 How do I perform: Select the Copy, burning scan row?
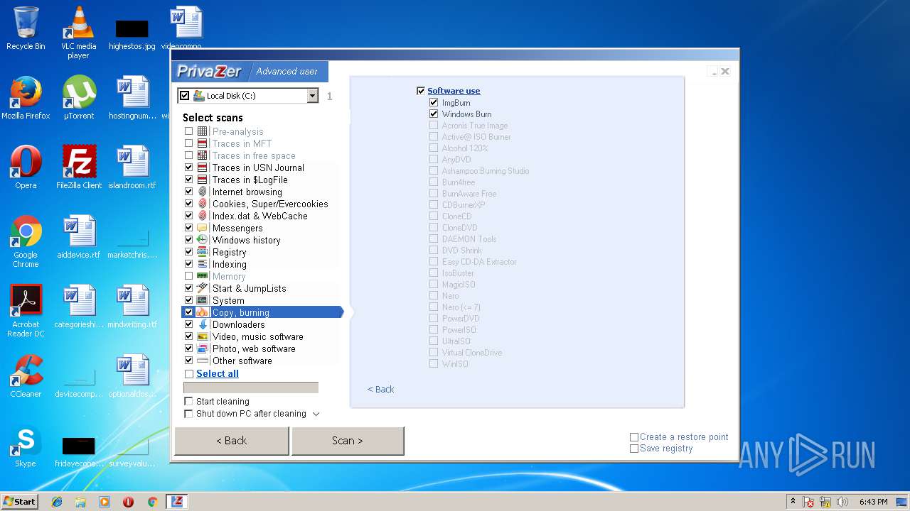tap(262, 312)
